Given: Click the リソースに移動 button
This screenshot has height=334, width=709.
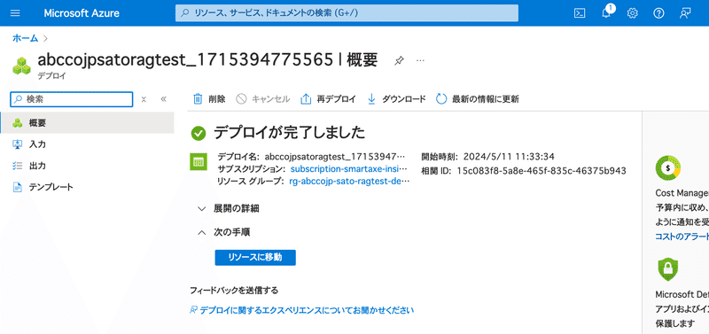Looking at the screenshot, I should pos(255,257).
